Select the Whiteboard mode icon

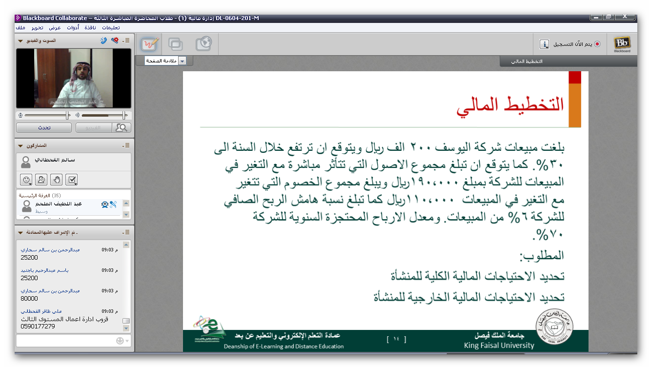click(149, 44)
